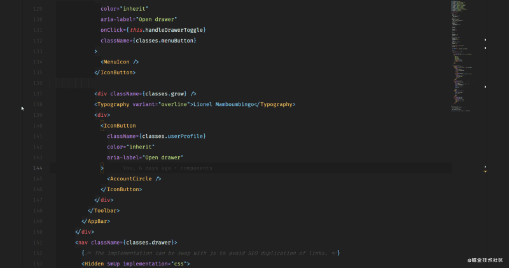Click the closing div tag on line 150
Viewport: 509px width, 268px height.
pos(85,232)
